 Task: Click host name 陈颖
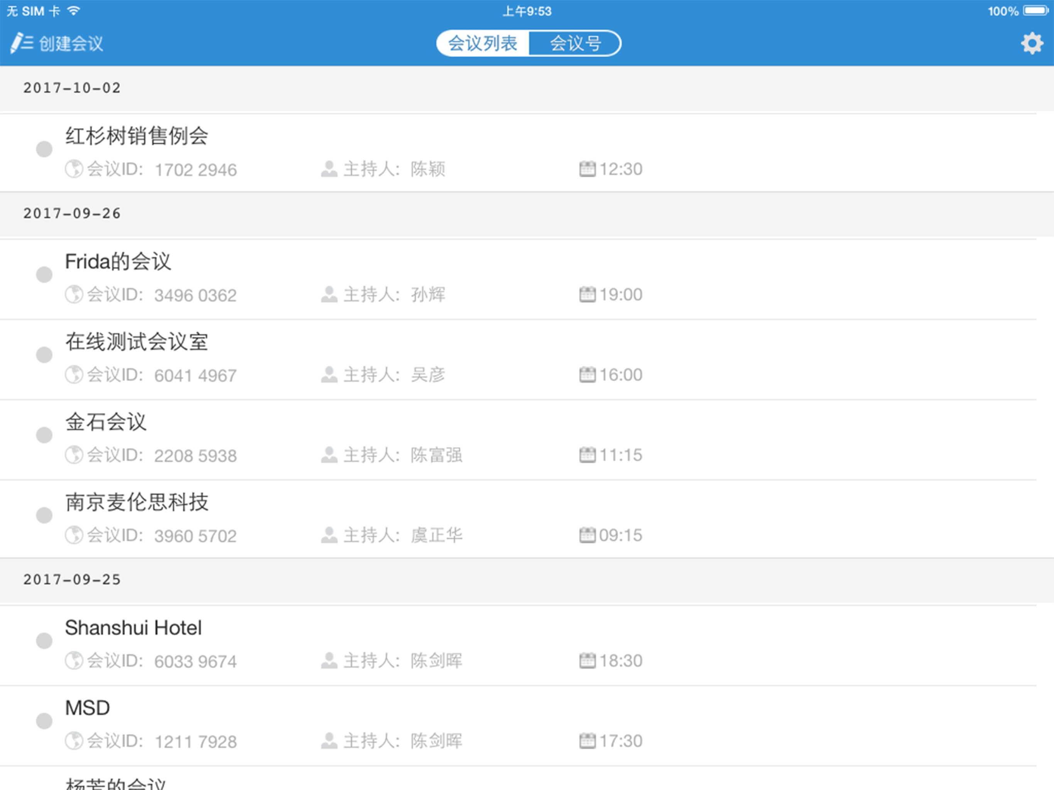pyautogui.click(x=428, y=169)
